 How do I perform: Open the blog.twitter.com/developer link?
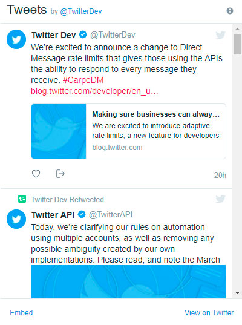point(94,91)
